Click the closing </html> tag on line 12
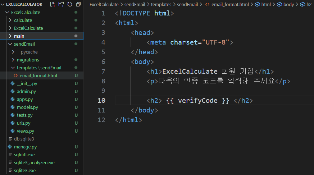The image size is (314, 175). pyautogui.click(x=128, y=120)
